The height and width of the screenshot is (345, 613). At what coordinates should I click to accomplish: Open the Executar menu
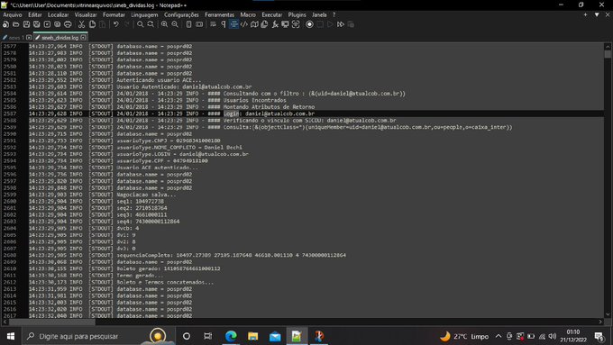coord(271,14)
